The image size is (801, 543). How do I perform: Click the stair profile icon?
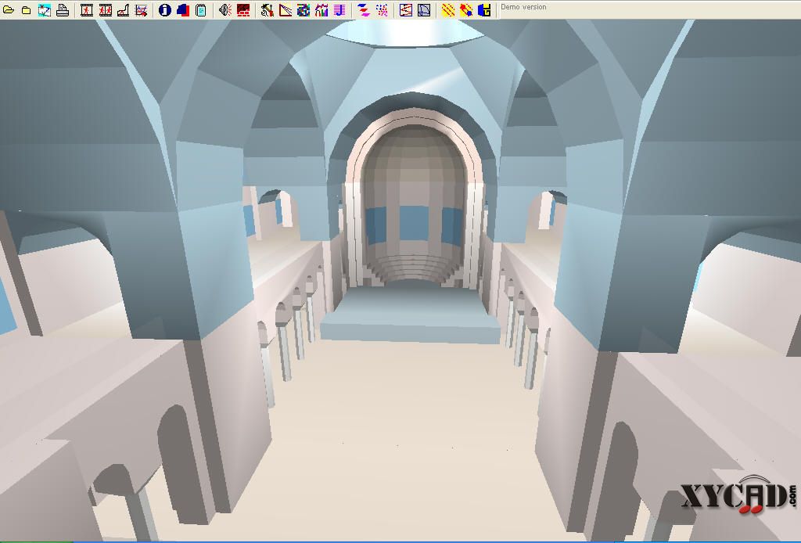coord(123,9)
